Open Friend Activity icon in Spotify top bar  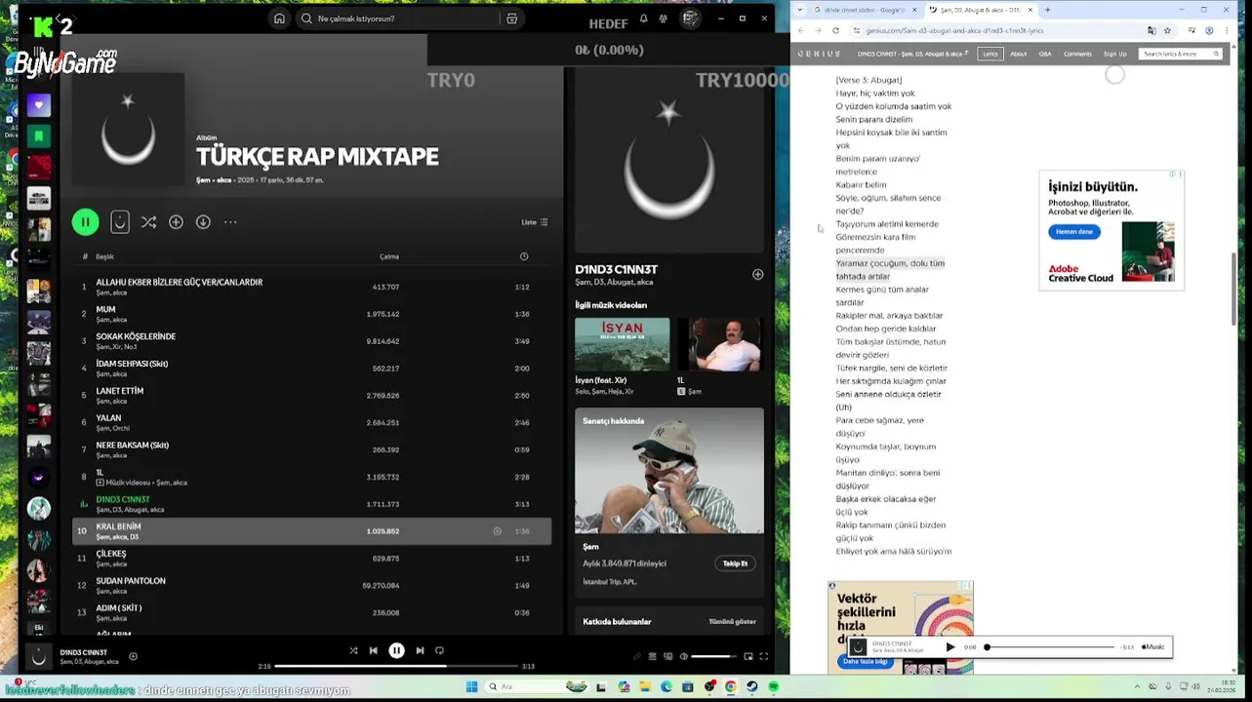(664, 19)
